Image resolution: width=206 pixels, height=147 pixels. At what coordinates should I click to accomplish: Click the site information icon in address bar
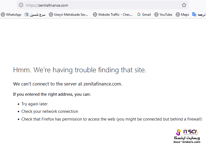coord(21,5)
